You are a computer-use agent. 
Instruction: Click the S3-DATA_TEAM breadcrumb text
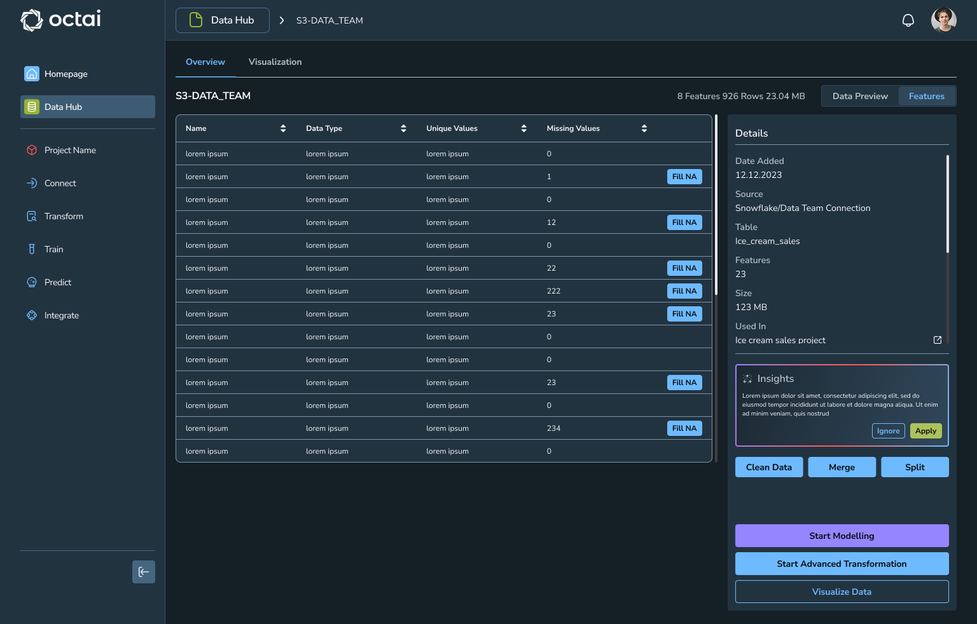(329, 20)
